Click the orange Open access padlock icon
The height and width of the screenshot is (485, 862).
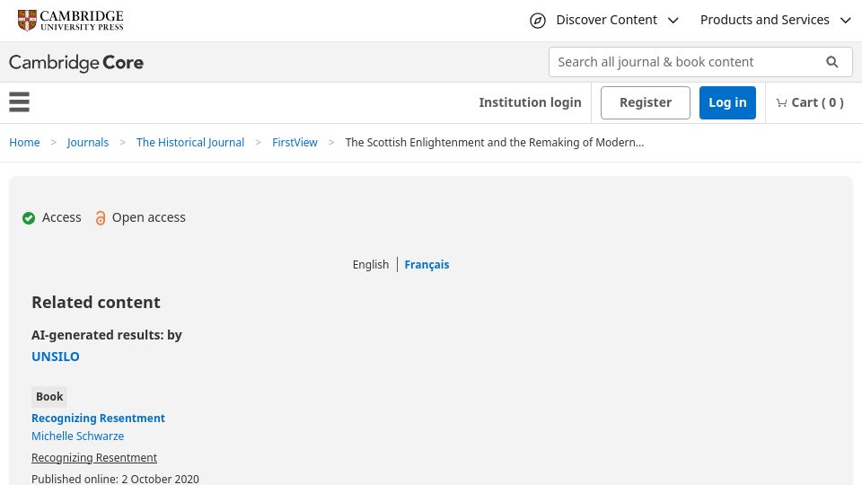click(x=100, y=218)
